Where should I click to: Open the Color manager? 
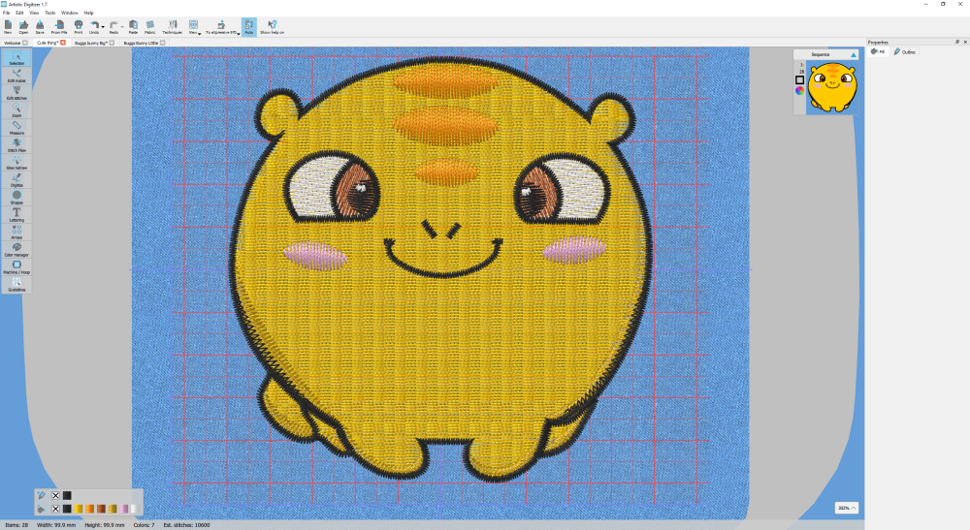point(16,250)
